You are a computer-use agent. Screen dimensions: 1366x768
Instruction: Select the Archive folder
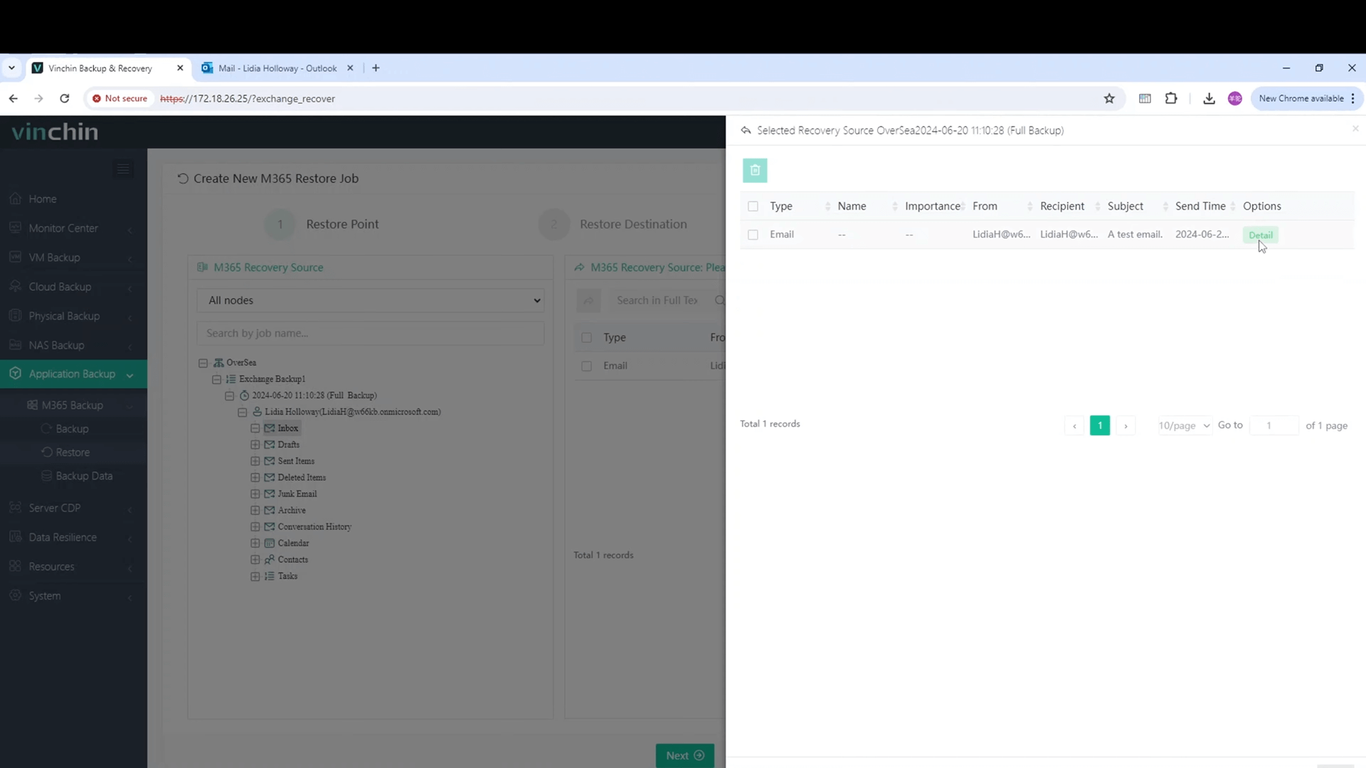pyautogui.click(x=292, y=511)
